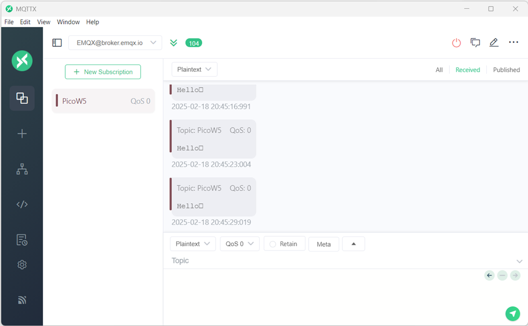528x326 pixels.
Task: Open the File menu
Action: 9,22
